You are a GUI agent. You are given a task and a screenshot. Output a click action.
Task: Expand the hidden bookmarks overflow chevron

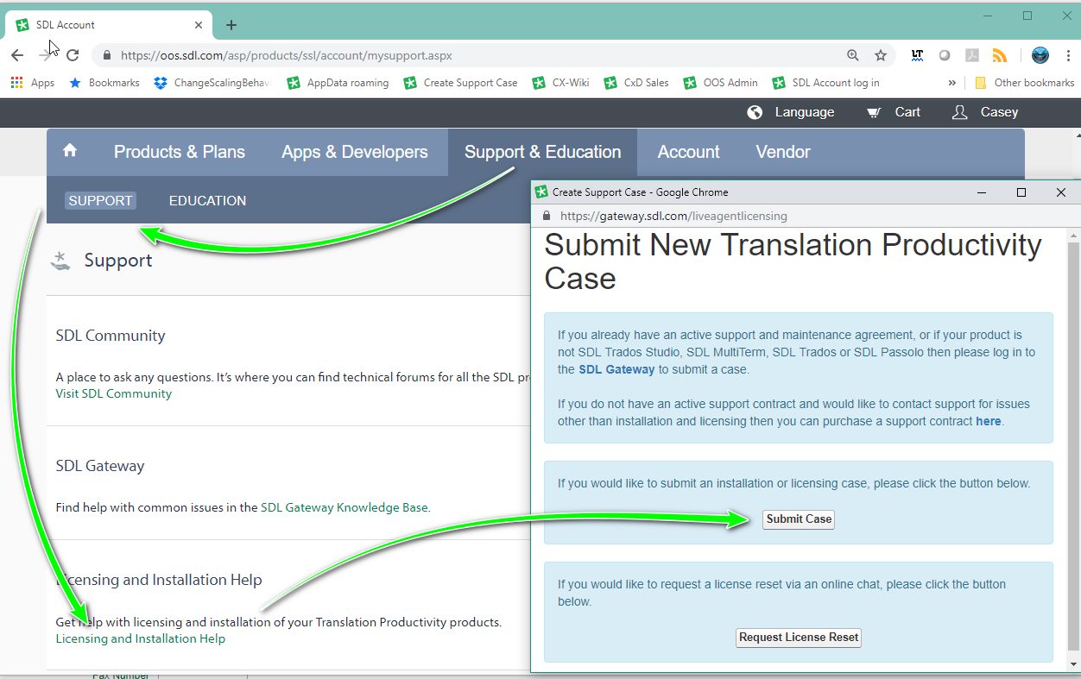point(951,83)
